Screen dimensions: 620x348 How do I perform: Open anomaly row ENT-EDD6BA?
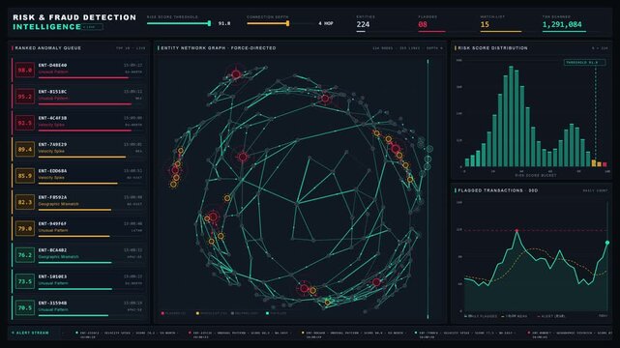point(78,176)
